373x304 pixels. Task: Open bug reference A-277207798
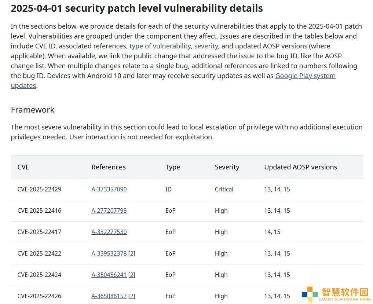109,211
